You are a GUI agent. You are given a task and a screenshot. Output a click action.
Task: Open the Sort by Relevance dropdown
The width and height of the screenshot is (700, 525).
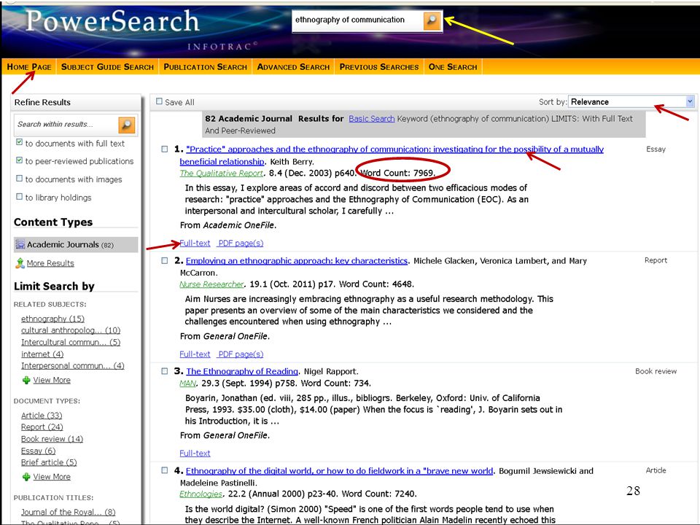631,102
